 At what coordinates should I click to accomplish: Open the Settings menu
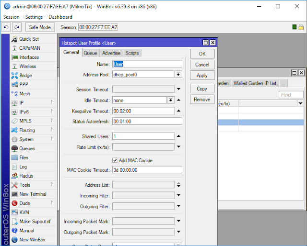[x=34, y=17]
